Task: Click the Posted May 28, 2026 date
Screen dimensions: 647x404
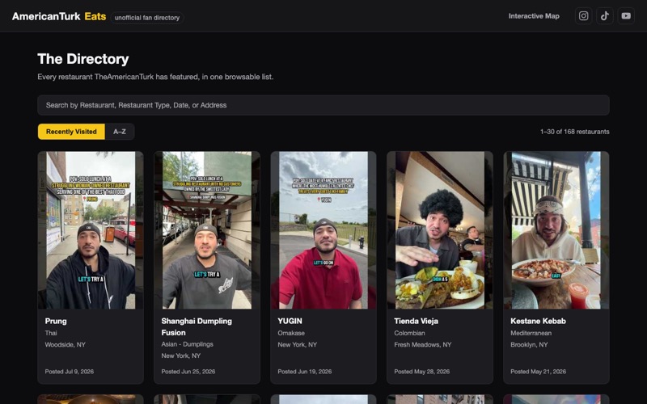Action: click(421, 372)
